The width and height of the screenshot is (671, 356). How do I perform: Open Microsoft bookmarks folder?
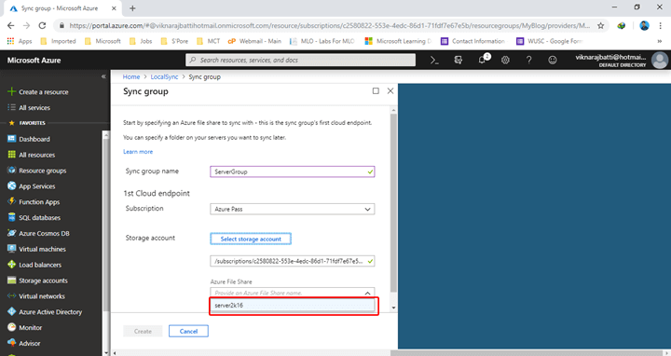point(103,41)
